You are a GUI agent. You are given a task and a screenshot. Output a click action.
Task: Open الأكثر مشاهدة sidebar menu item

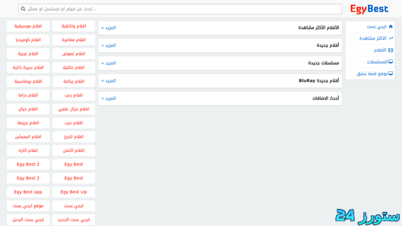coord(370,38)
